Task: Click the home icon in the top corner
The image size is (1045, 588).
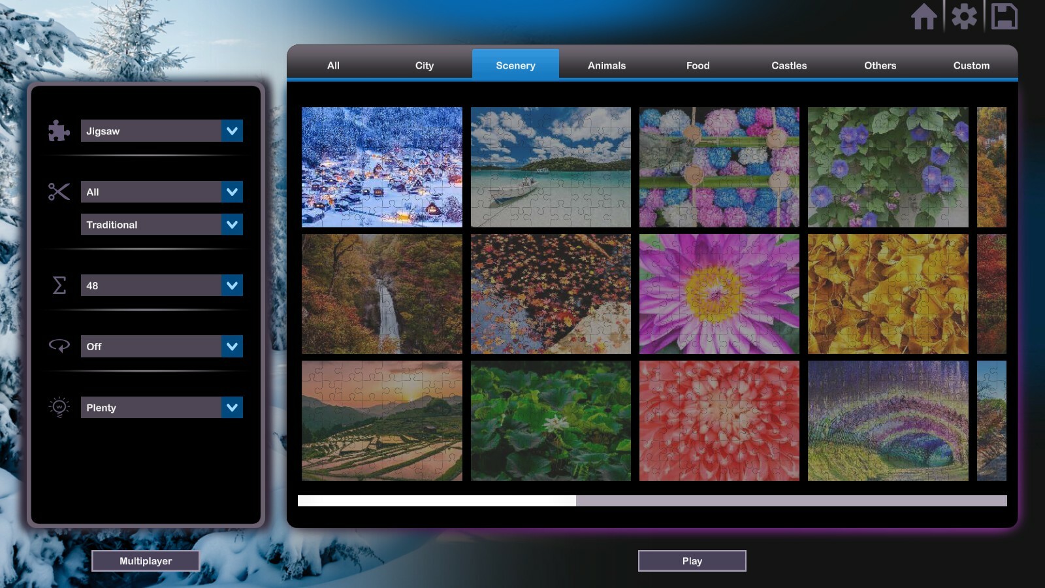Action: (925, 18)
